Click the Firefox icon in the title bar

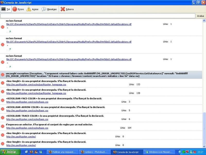coord(2,2)
